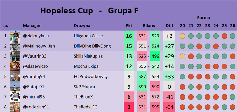Click the avatar beside @zielonykula
The width and height of the screenshot is (237, 112).
[15, 36]
